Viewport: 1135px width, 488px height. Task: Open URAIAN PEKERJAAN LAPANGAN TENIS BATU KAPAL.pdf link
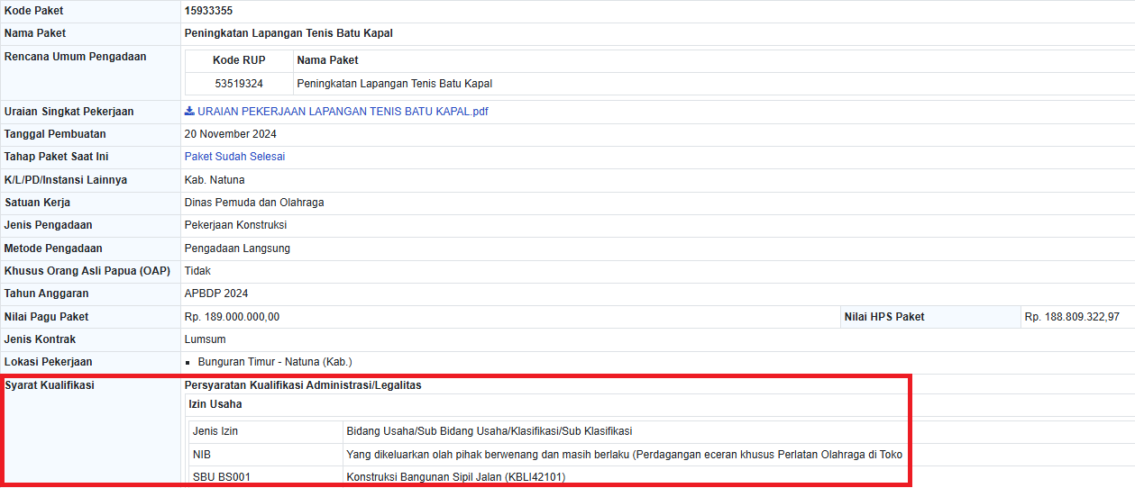(343, 112)
